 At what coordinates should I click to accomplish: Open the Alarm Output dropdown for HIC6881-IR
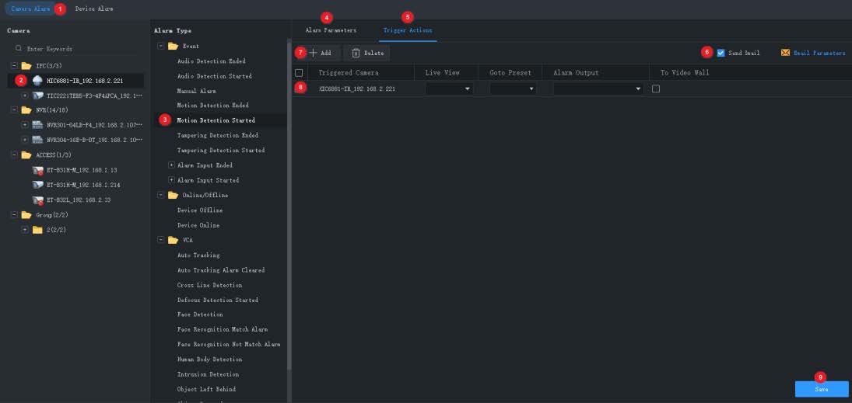598,89
